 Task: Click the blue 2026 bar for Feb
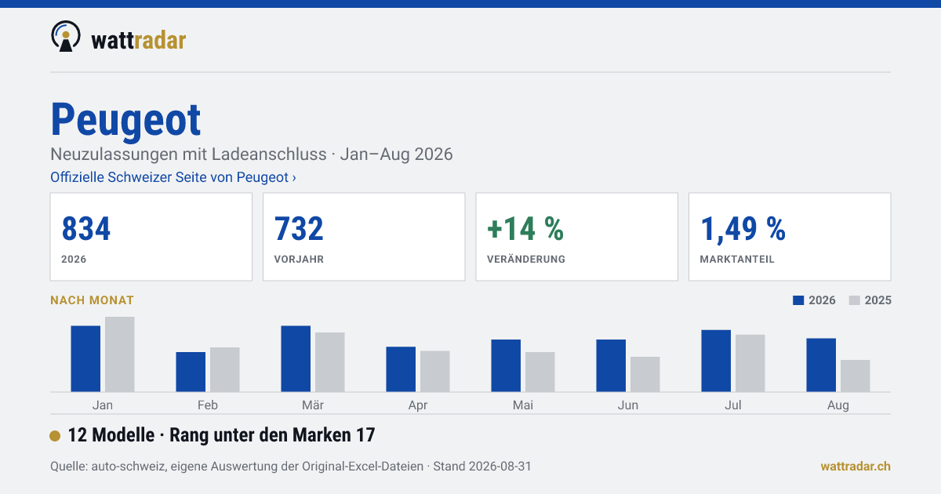191,372
